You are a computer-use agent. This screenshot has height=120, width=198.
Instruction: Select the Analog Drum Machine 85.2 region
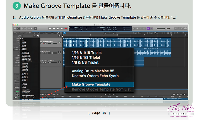(x=130, y=42)
